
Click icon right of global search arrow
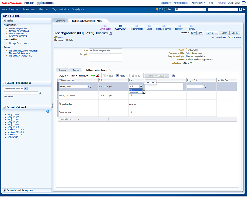244,9
